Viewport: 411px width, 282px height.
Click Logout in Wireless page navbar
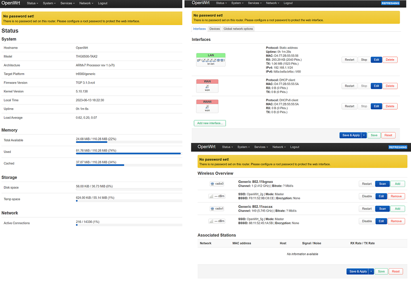[x=295, y=147]
